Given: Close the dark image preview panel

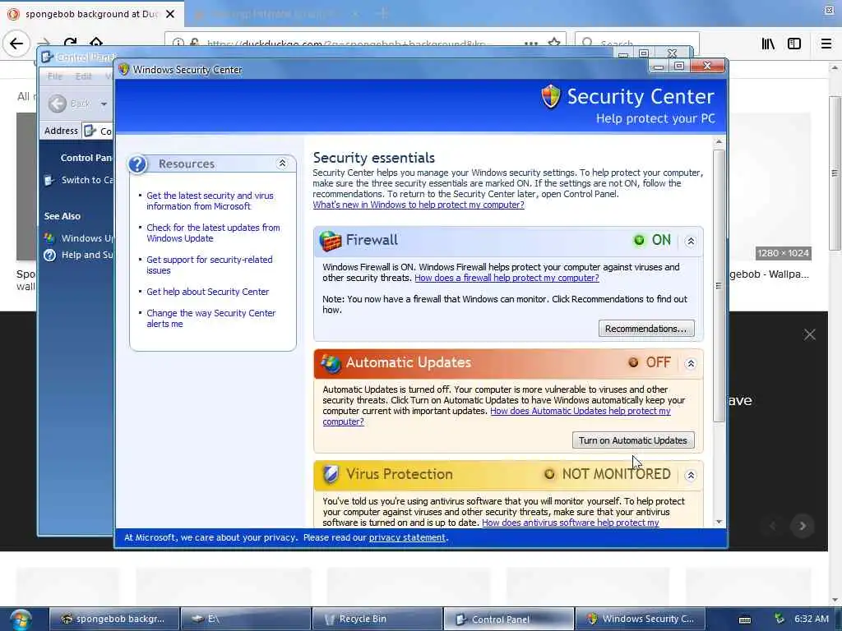Looking at the screenshot, I should pos(809,335).
